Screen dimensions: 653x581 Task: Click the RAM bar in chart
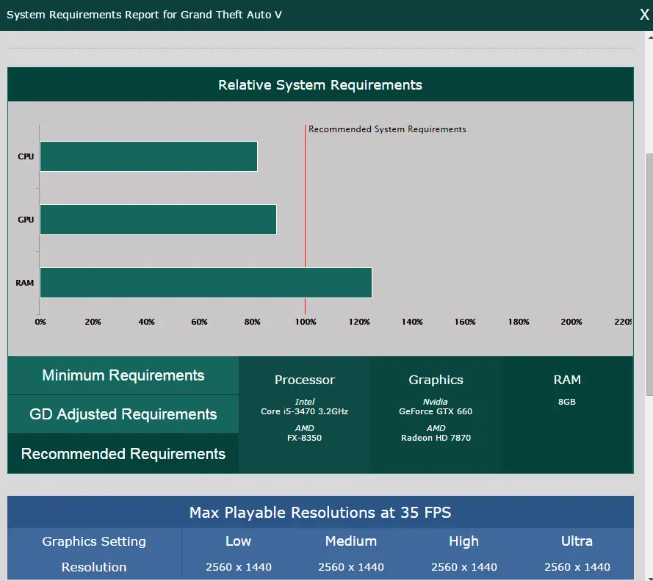point(206,283)
